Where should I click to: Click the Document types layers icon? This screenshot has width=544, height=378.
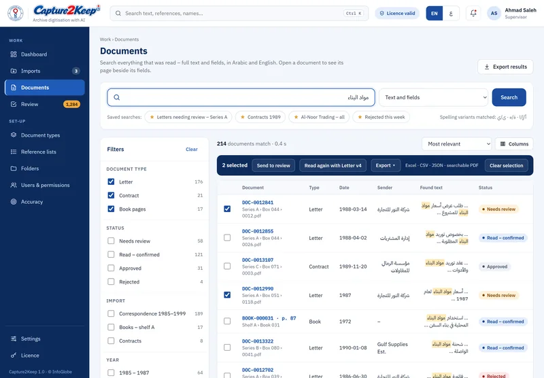click(14, 135)
